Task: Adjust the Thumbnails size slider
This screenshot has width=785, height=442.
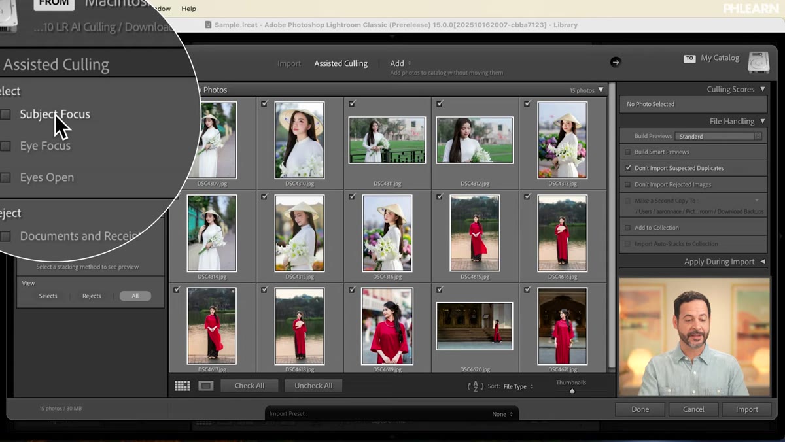Action: [x=572, y=391]
